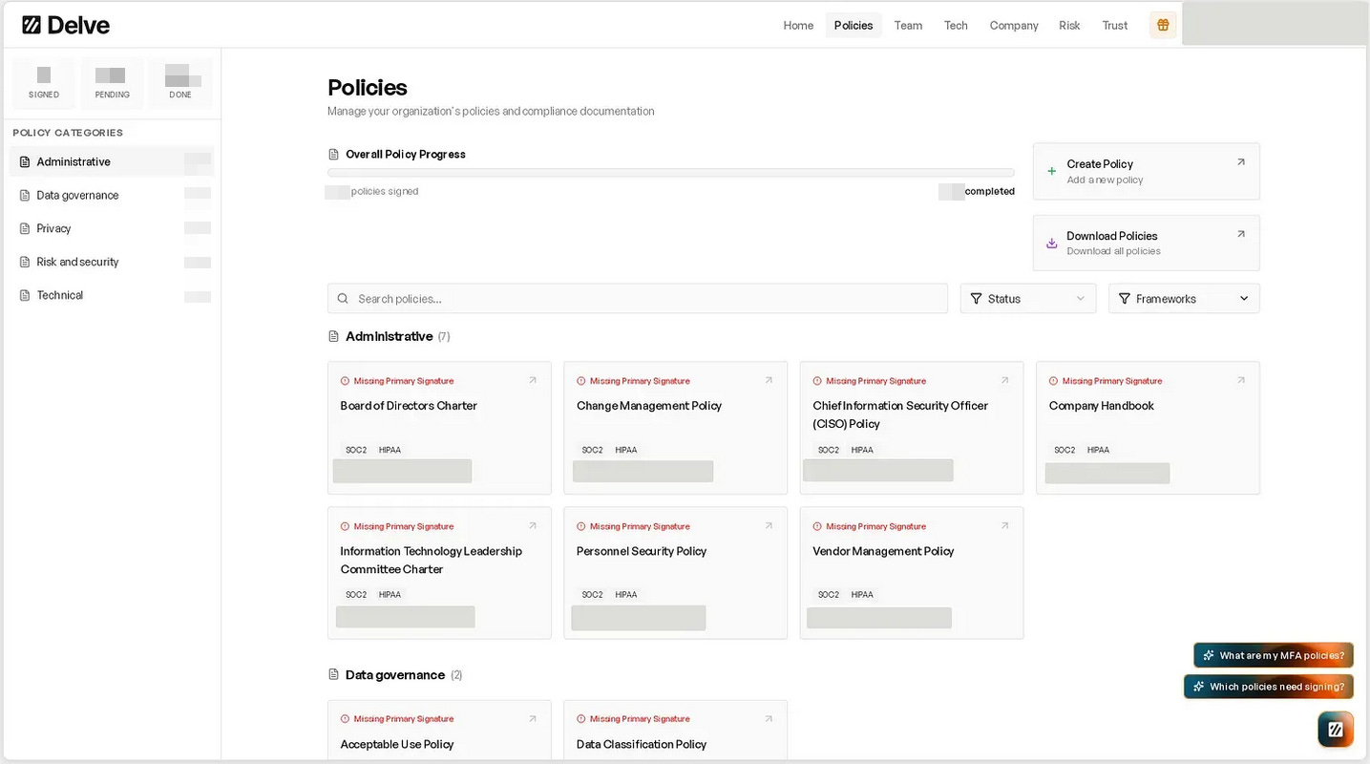Click the Delve logo
This screenshot has width=1370, height=764.
(66, 25)
